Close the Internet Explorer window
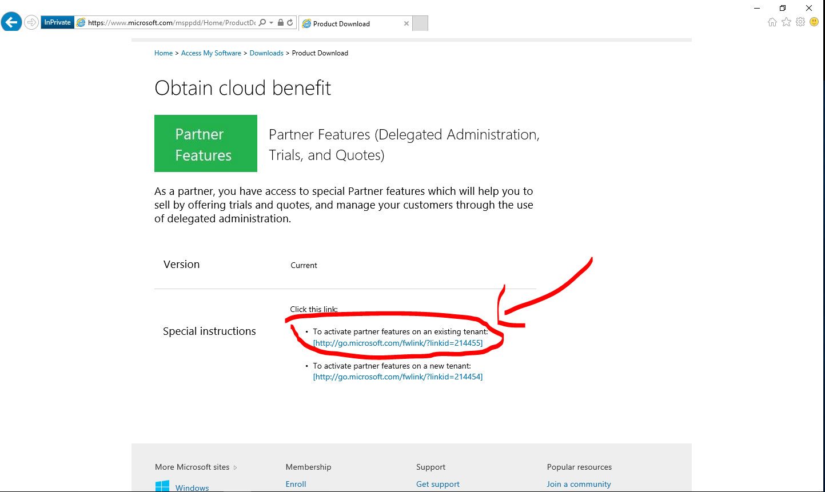Viewport: 825px width, 492px height. [809, 8]
